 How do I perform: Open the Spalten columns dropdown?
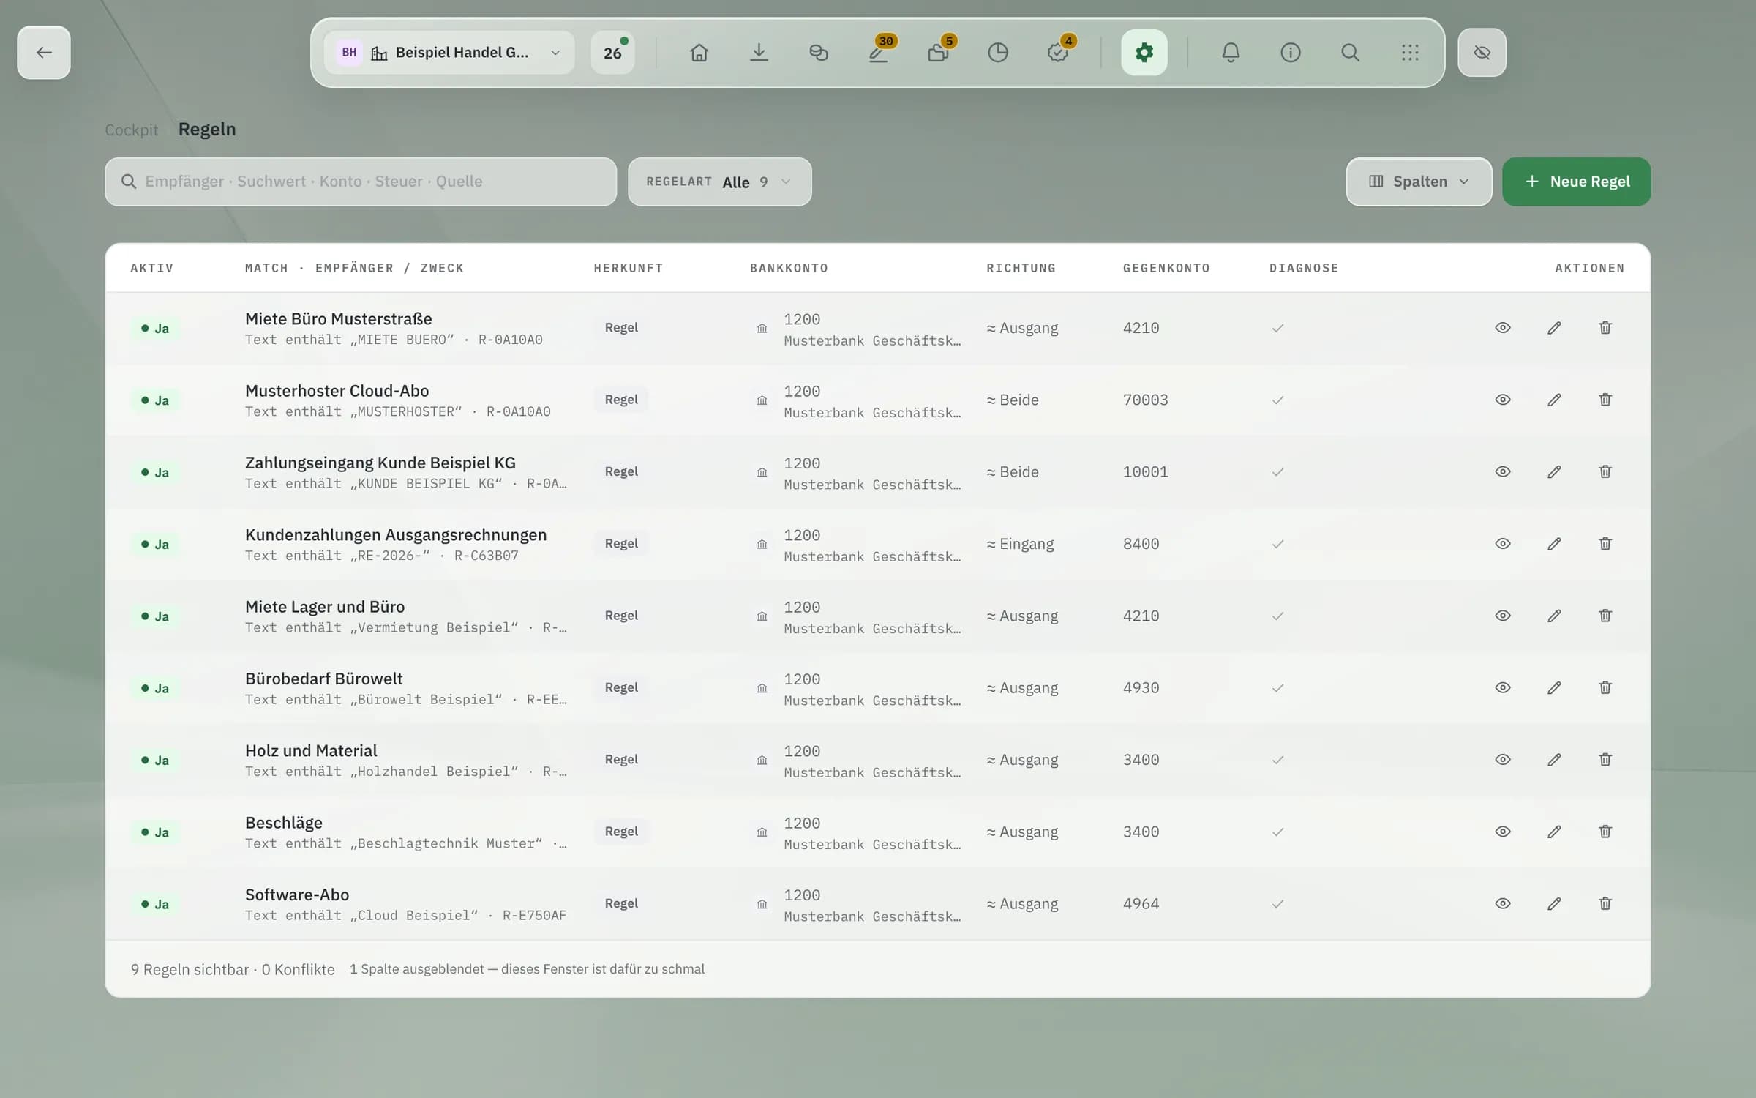(1419, 182)
